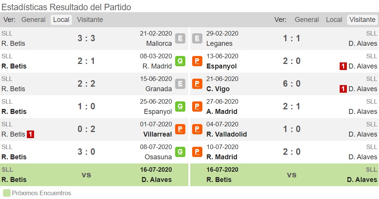
Task: Click the orange P icon beside R. Valladolid
Action: click(x=197, y=129)
